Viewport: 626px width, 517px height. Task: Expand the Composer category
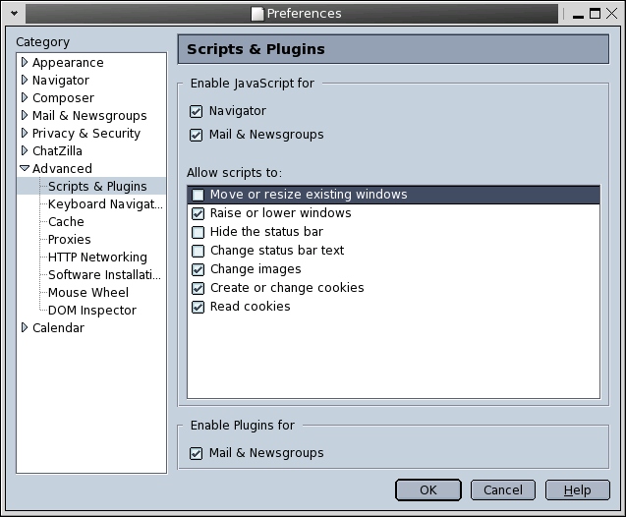pyautogui.click(x=25, y=98)
